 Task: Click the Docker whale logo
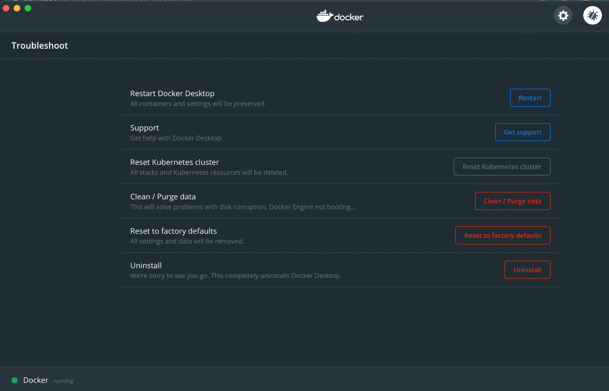point(340,16)
